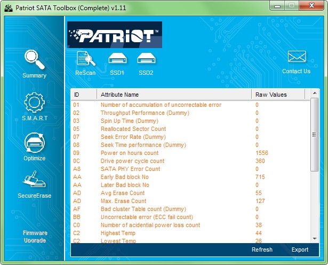This screenshot has height=265, width=328.
Task: Select the 'Later Bad block No' row
Action: tap(190, 185)
